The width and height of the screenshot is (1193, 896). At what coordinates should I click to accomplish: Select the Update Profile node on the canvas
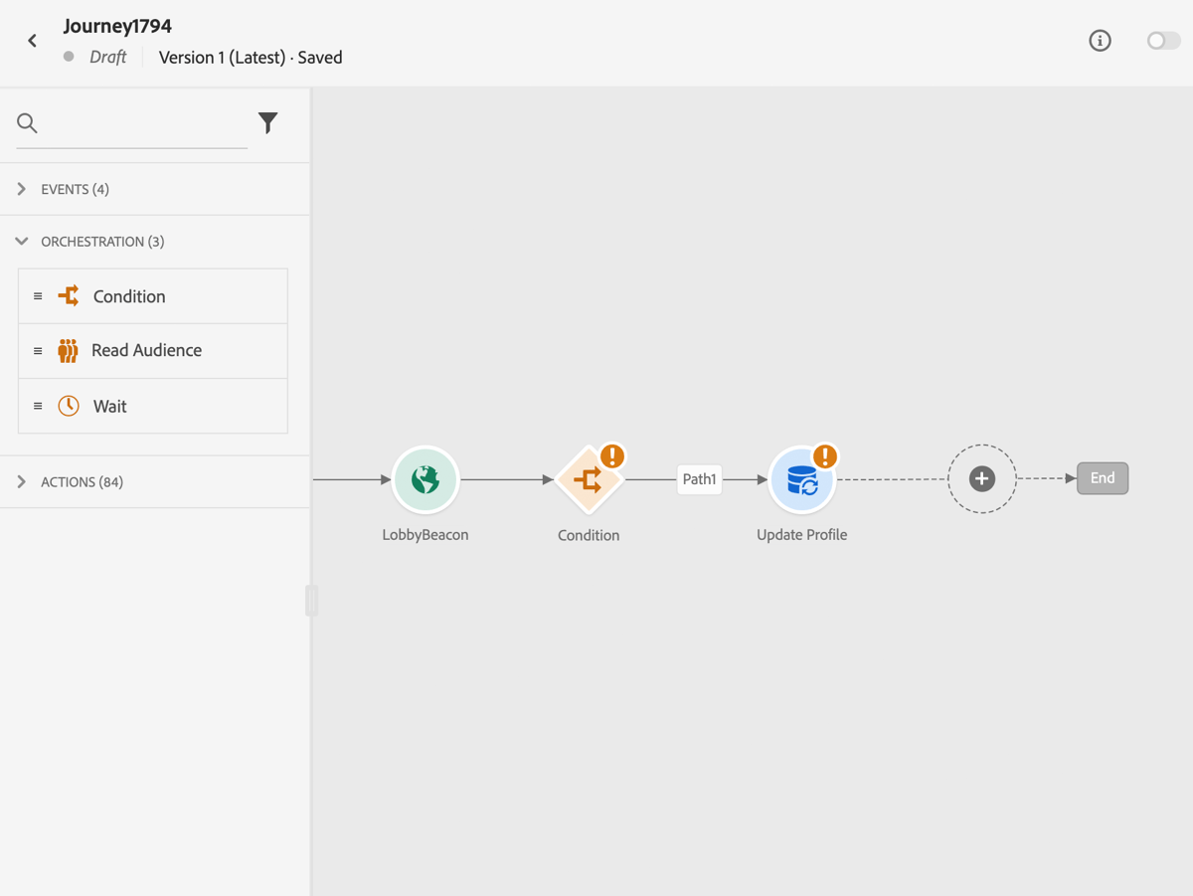click(802, 478)
